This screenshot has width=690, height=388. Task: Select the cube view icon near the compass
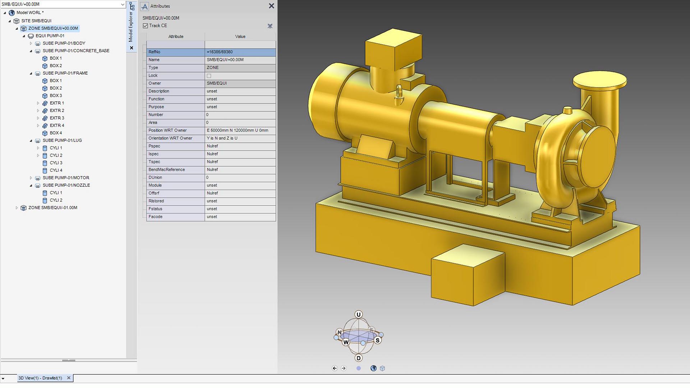[x=382, y=368]
